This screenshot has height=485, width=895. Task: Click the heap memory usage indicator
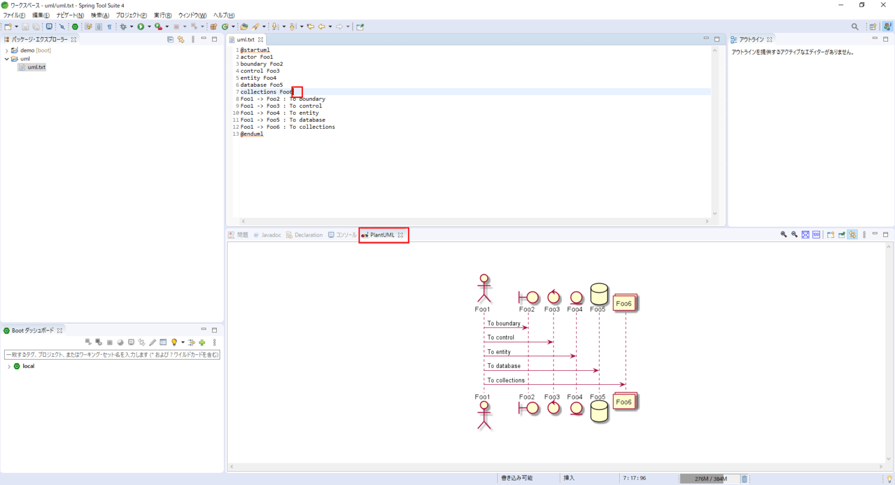point(712,478)
